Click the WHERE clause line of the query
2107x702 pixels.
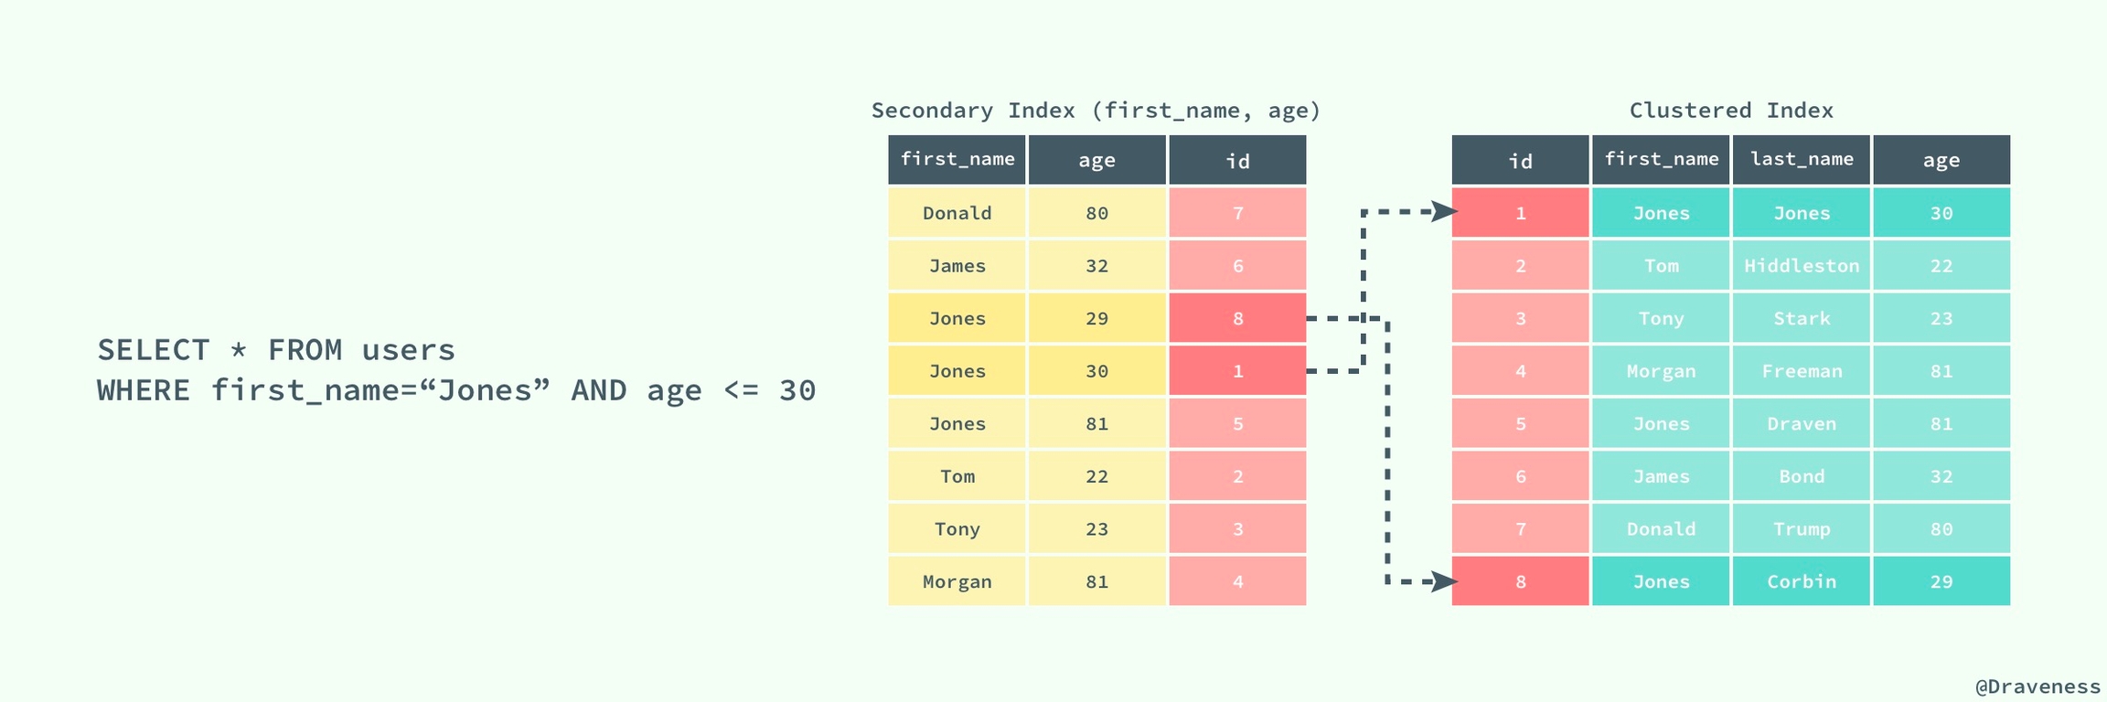click(x=456, y=390)
